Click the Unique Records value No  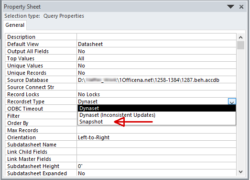click(156, 73)
